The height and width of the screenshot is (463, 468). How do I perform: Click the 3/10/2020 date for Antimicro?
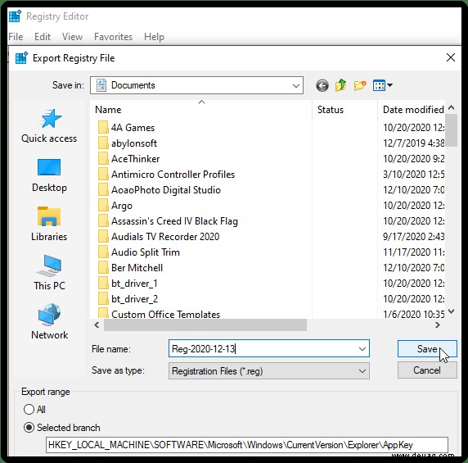pyautogui.click(x=414, y=175)
